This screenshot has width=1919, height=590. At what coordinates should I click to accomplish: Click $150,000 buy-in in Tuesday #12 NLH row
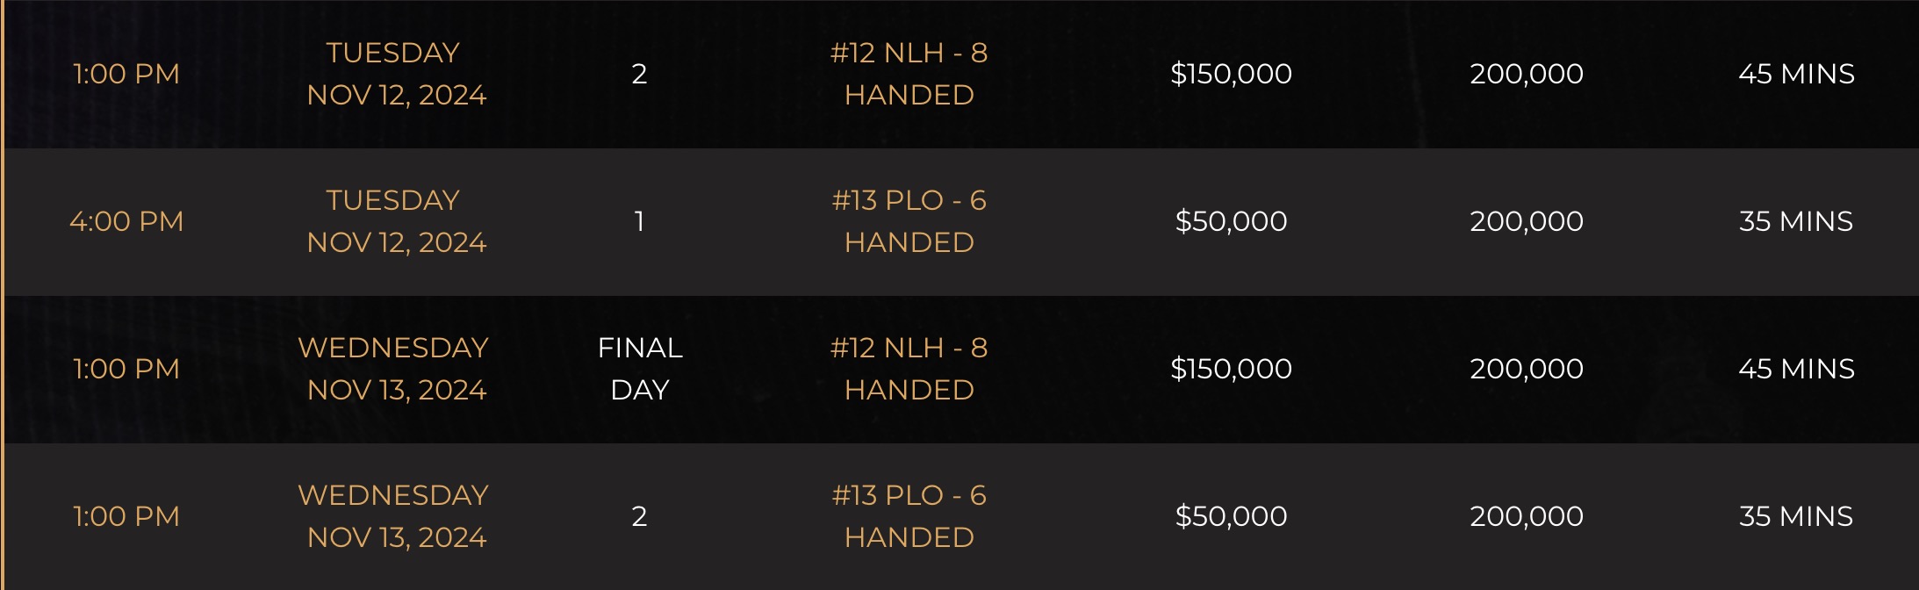click(1231, 74)
